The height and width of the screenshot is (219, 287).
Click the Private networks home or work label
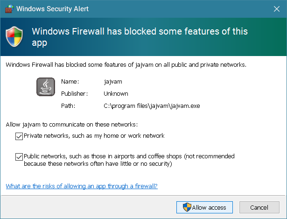94,136
